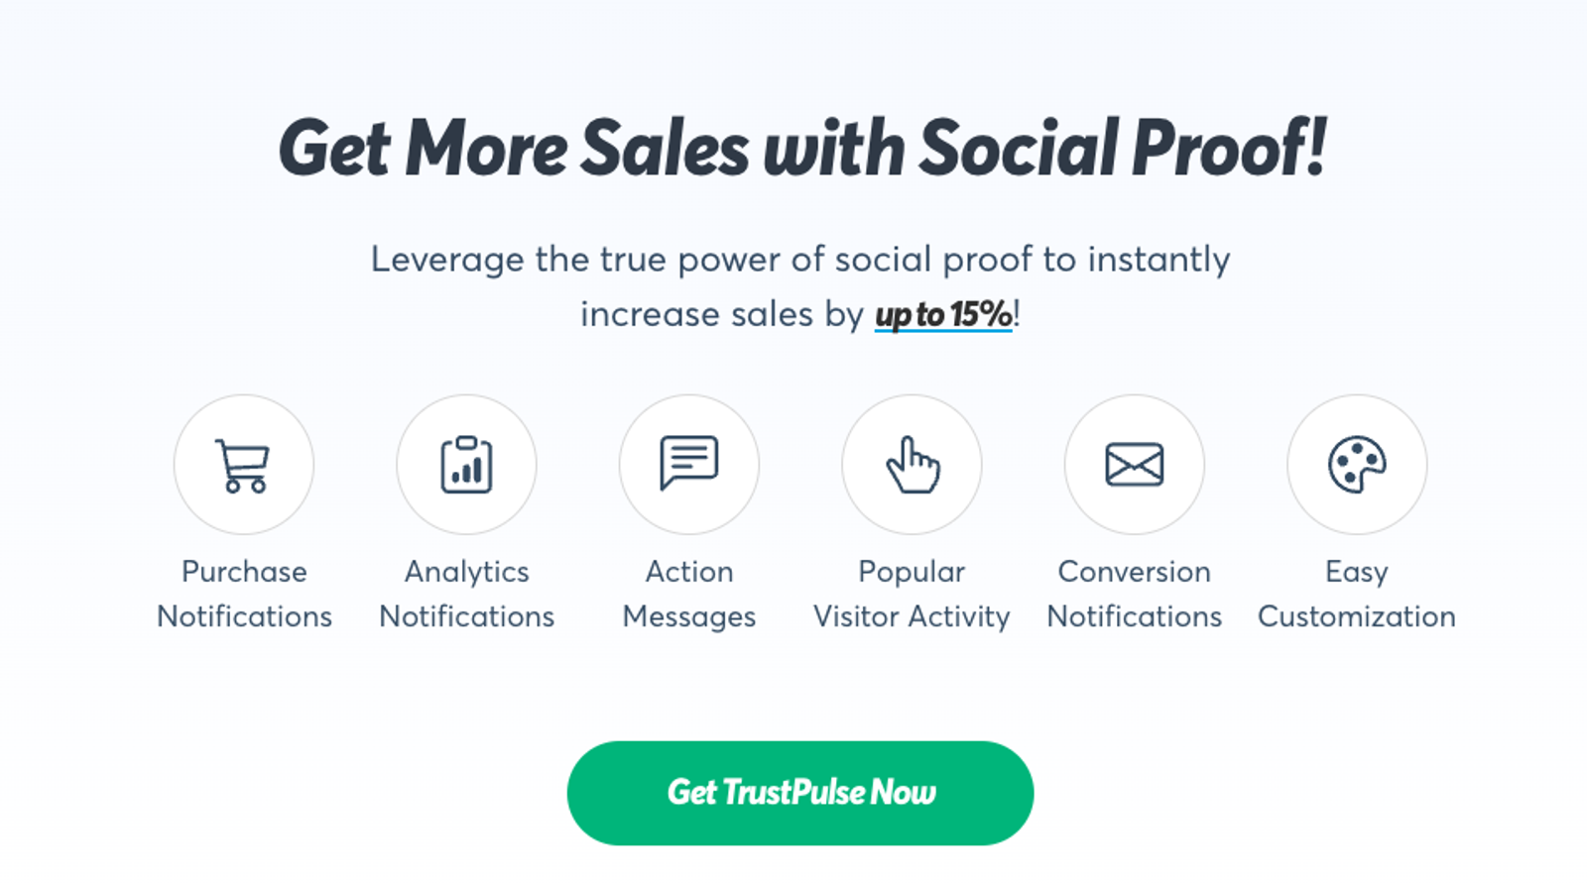Image resolution: width=1587 pixels, height=883 pixels.
Task: Click the shopping cart Purchase Notifications icon
Action: [244, 465]
